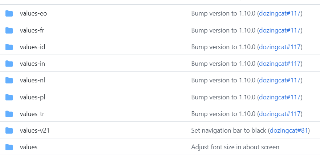Click the folder icon for values-in
Screen dimensions: 320x159
coord(9,64)
